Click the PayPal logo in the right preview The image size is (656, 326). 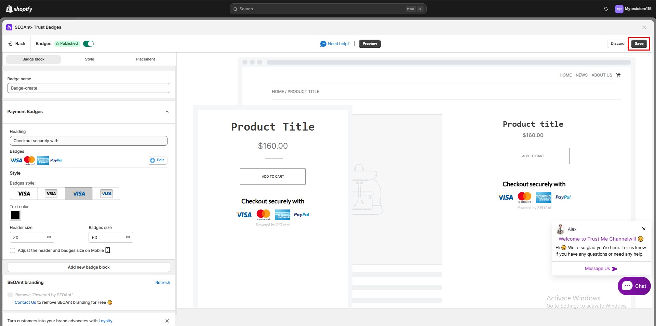click(563, 197)
